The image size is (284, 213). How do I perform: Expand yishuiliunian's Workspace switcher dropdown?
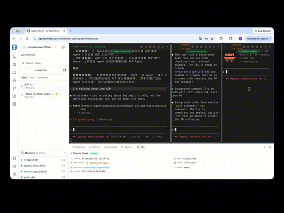tap(56, 47)
